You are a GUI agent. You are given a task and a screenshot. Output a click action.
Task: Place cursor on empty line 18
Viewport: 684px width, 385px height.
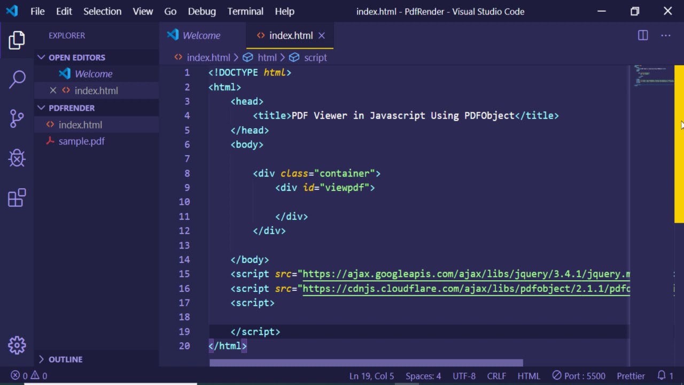[419, 317]
